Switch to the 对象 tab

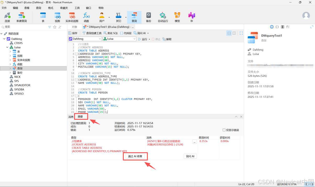tap(75, 27)
